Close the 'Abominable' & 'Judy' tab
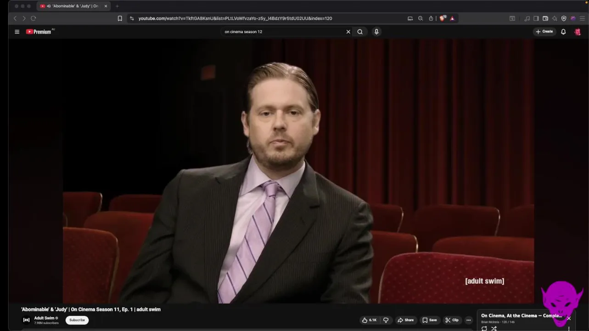Viewport: 589px width, 331px height. coord(106,6)
